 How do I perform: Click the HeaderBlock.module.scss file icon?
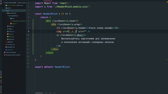(x=11, y=21)
